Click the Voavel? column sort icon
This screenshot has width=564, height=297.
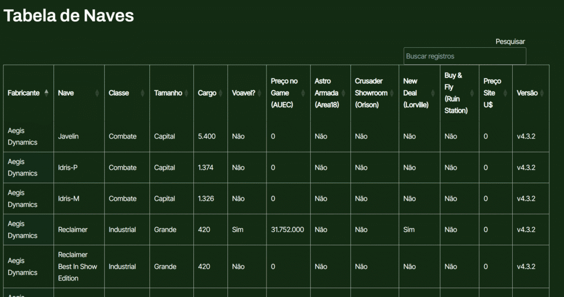coord(259,93)
